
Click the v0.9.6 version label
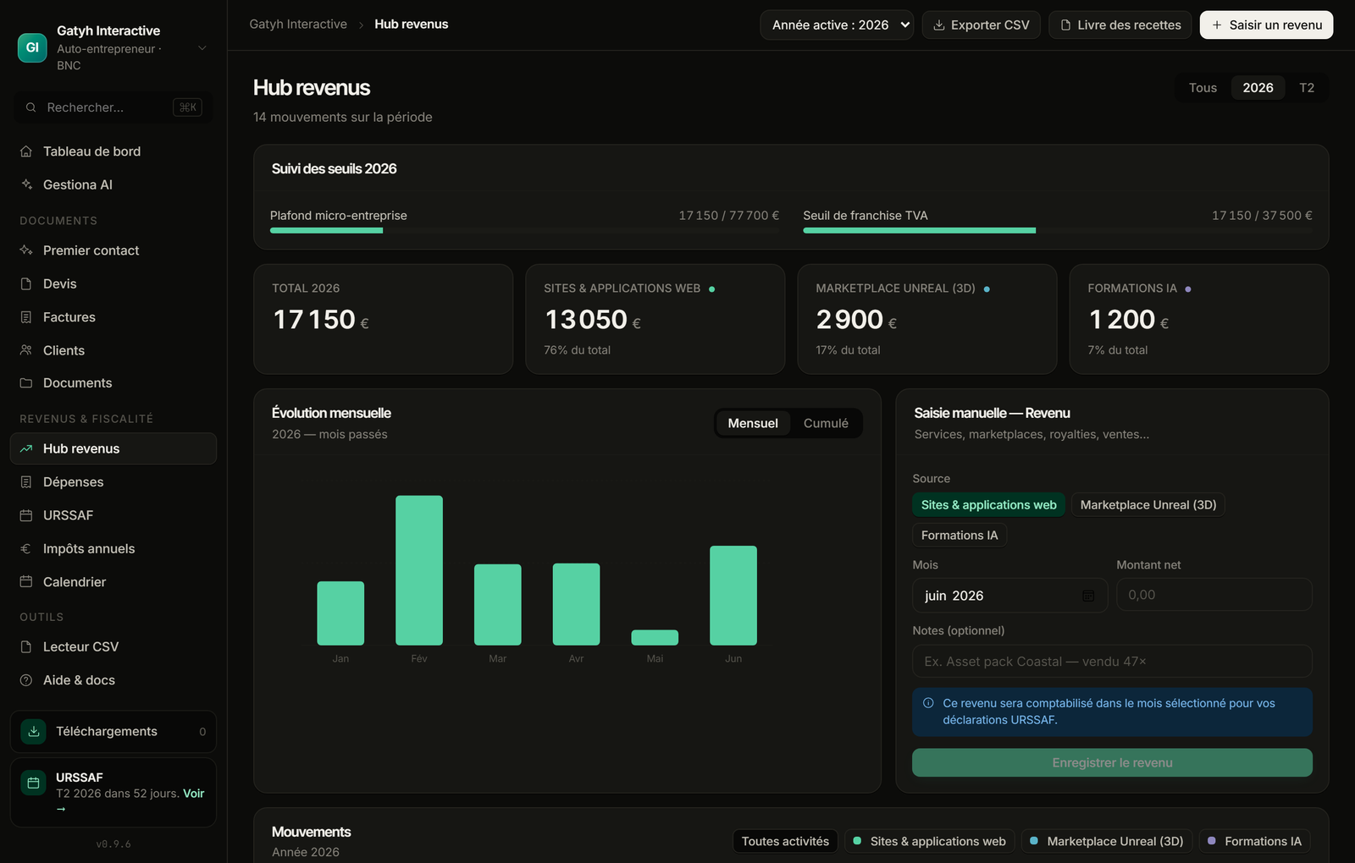113,844
